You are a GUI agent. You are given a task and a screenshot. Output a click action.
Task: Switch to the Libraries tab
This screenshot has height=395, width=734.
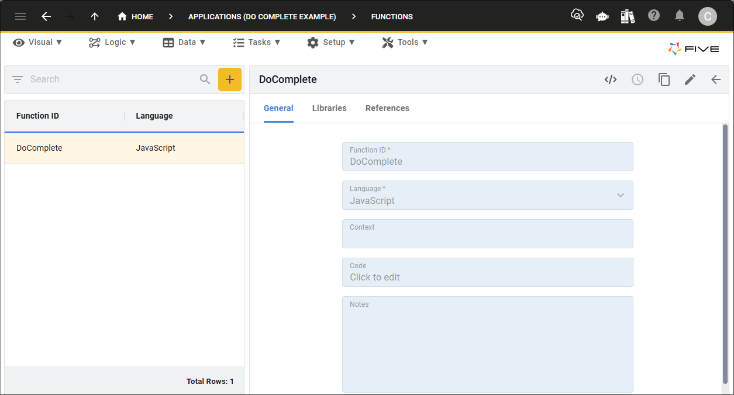click(329, 108)
